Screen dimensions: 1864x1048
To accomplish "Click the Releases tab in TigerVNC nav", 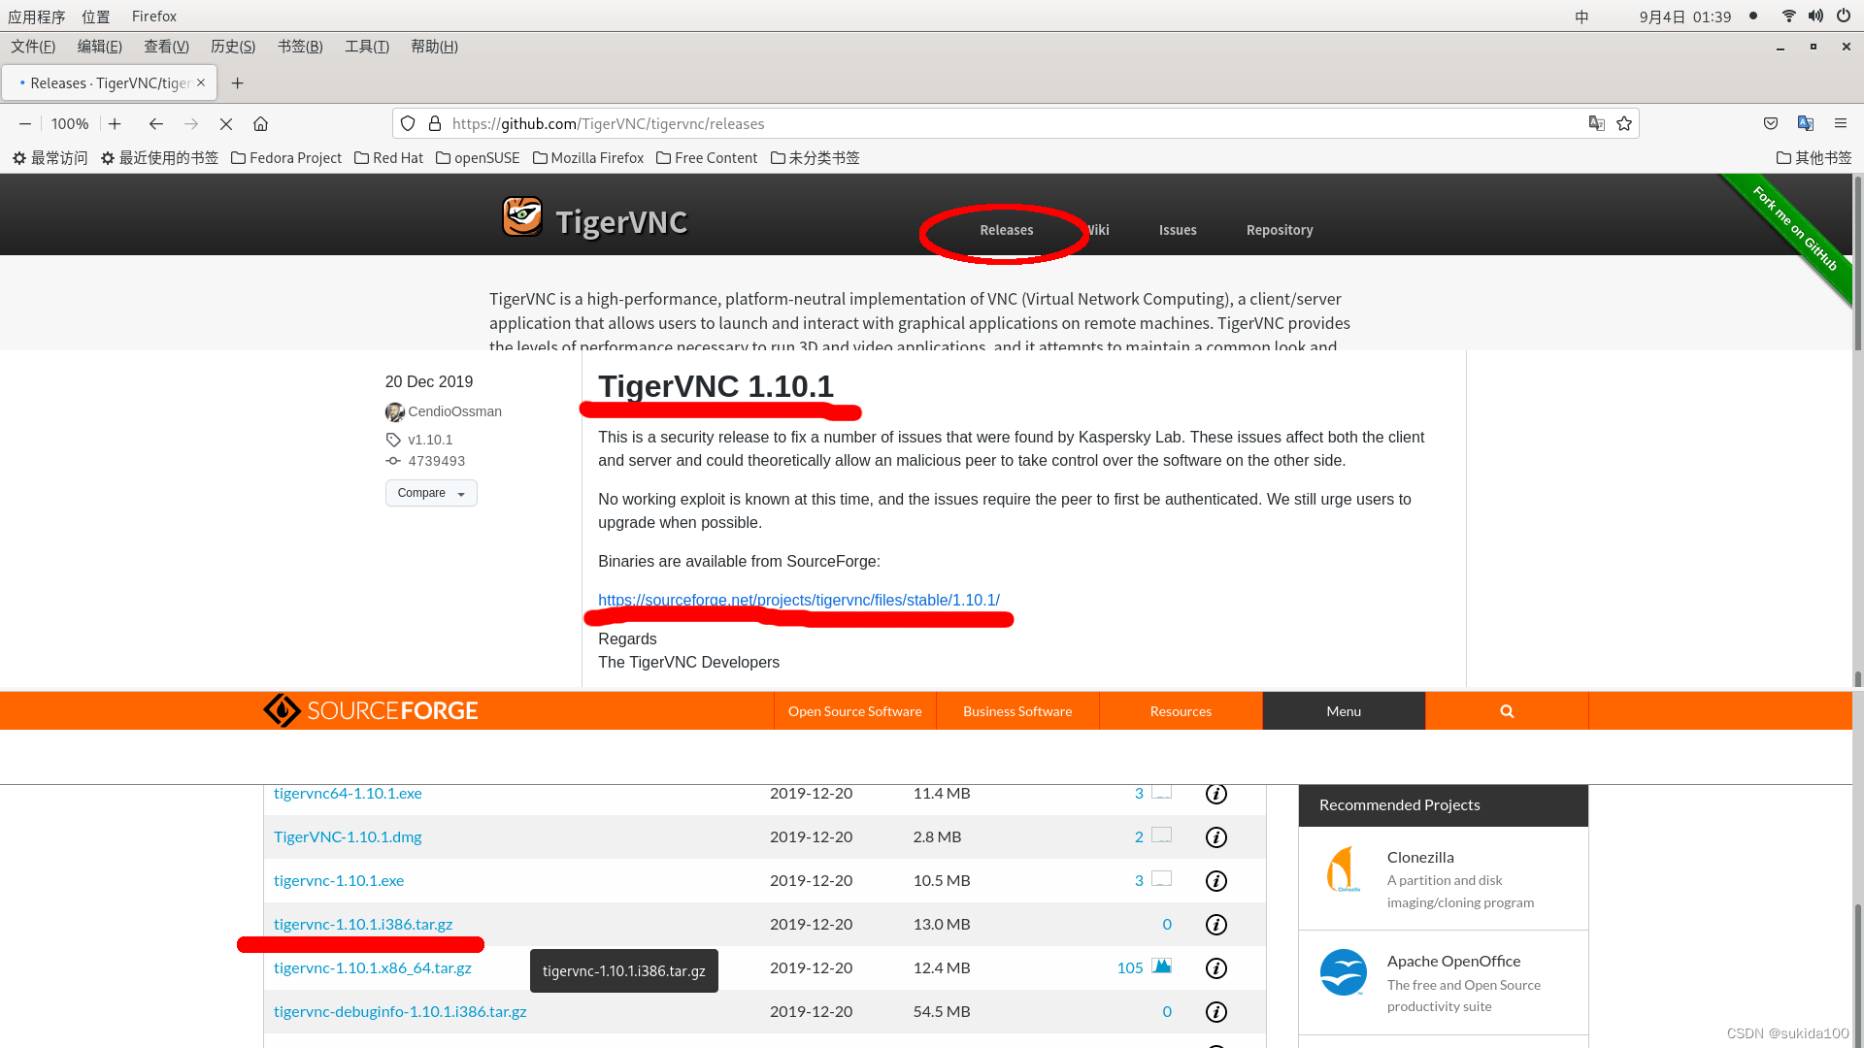I will tap(1005, 229).
